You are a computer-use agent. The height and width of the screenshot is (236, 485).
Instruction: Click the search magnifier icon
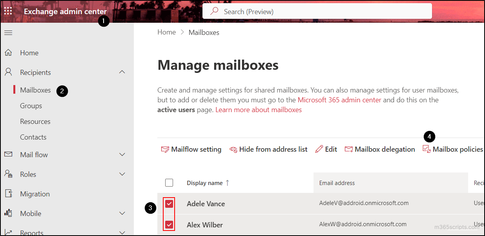click(214, 11)
